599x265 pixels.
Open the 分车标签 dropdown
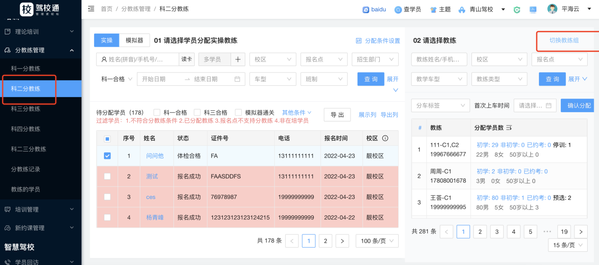pos(440,106)
